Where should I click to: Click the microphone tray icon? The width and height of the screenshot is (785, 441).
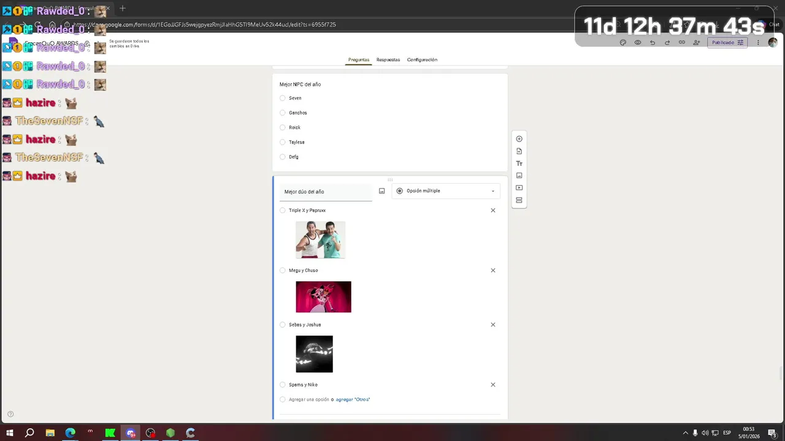point(695,433)
